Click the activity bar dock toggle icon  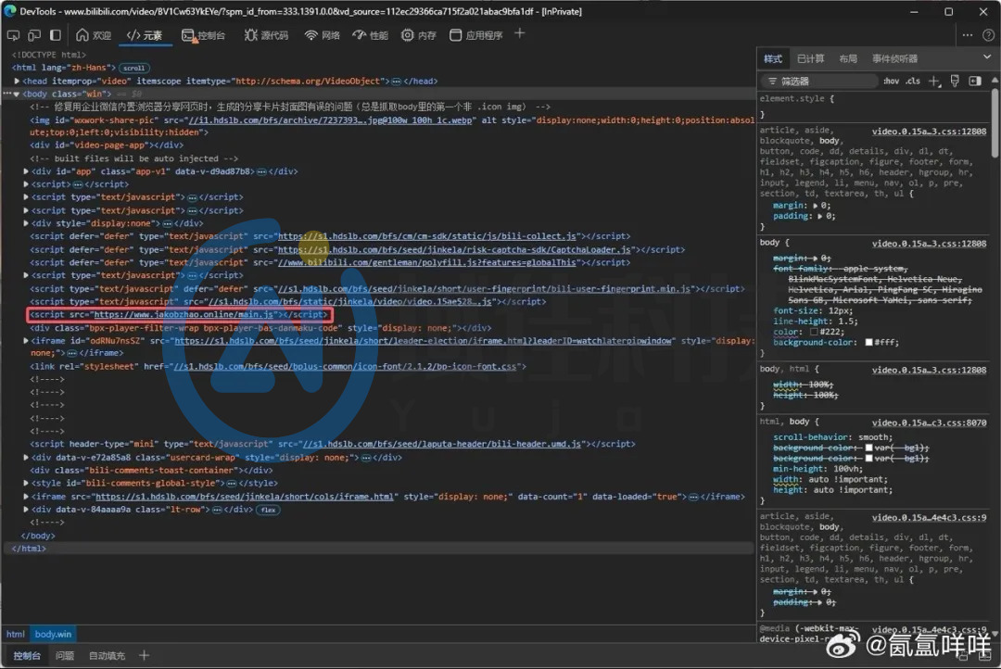(56, 35)
